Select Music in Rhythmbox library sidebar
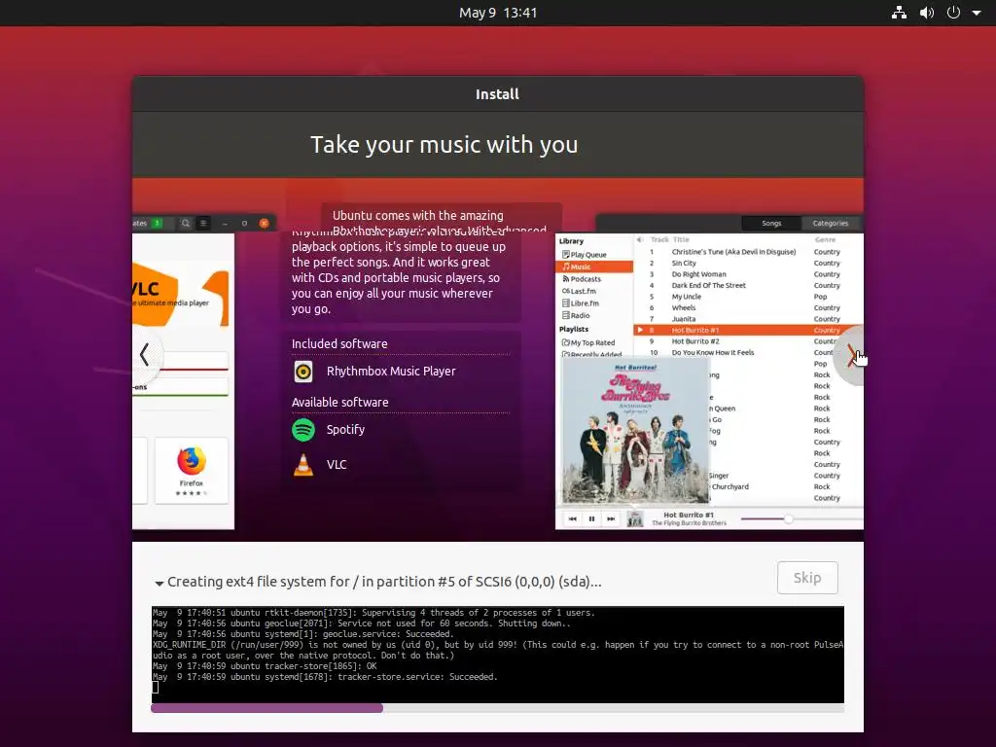Viewport: 996px width, 747px height. coord(594,267)
